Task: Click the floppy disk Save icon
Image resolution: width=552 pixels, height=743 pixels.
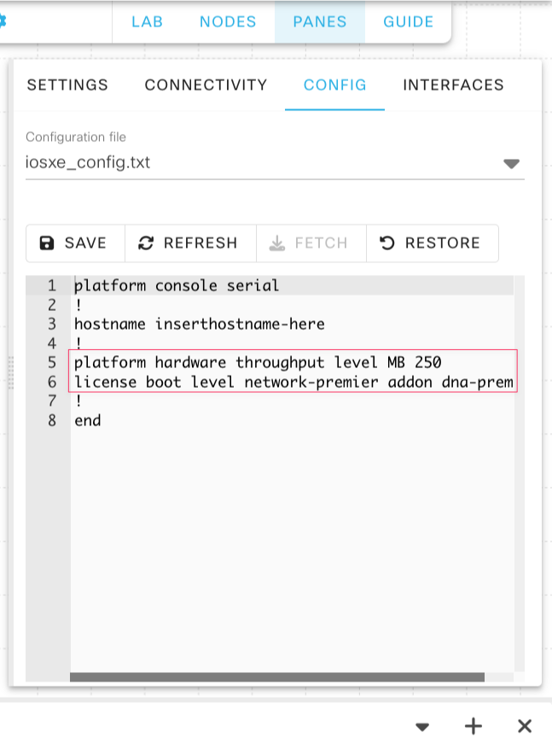Action: click(x=46, y=243)
